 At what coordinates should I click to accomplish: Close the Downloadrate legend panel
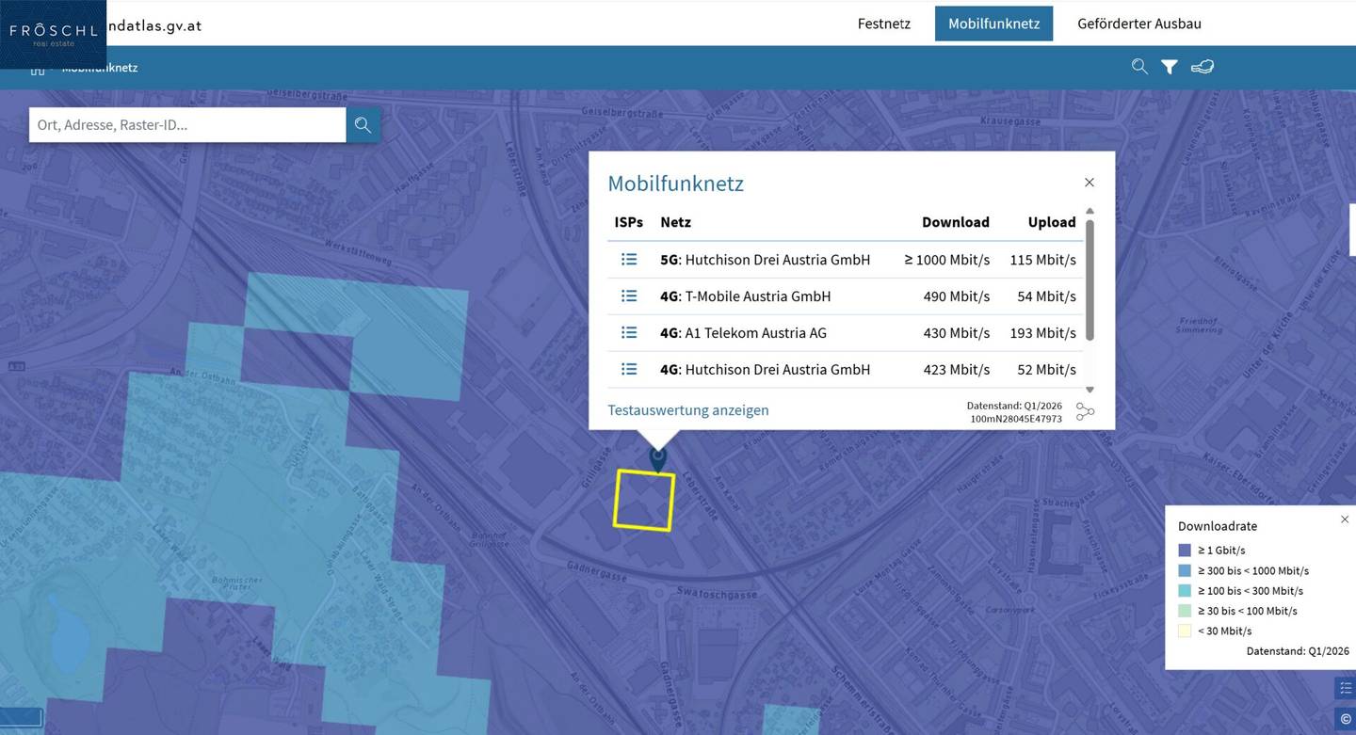pos(1345,519)
